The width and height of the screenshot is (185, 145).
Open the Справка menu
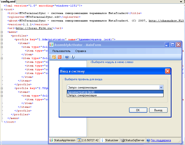(81, 51)
